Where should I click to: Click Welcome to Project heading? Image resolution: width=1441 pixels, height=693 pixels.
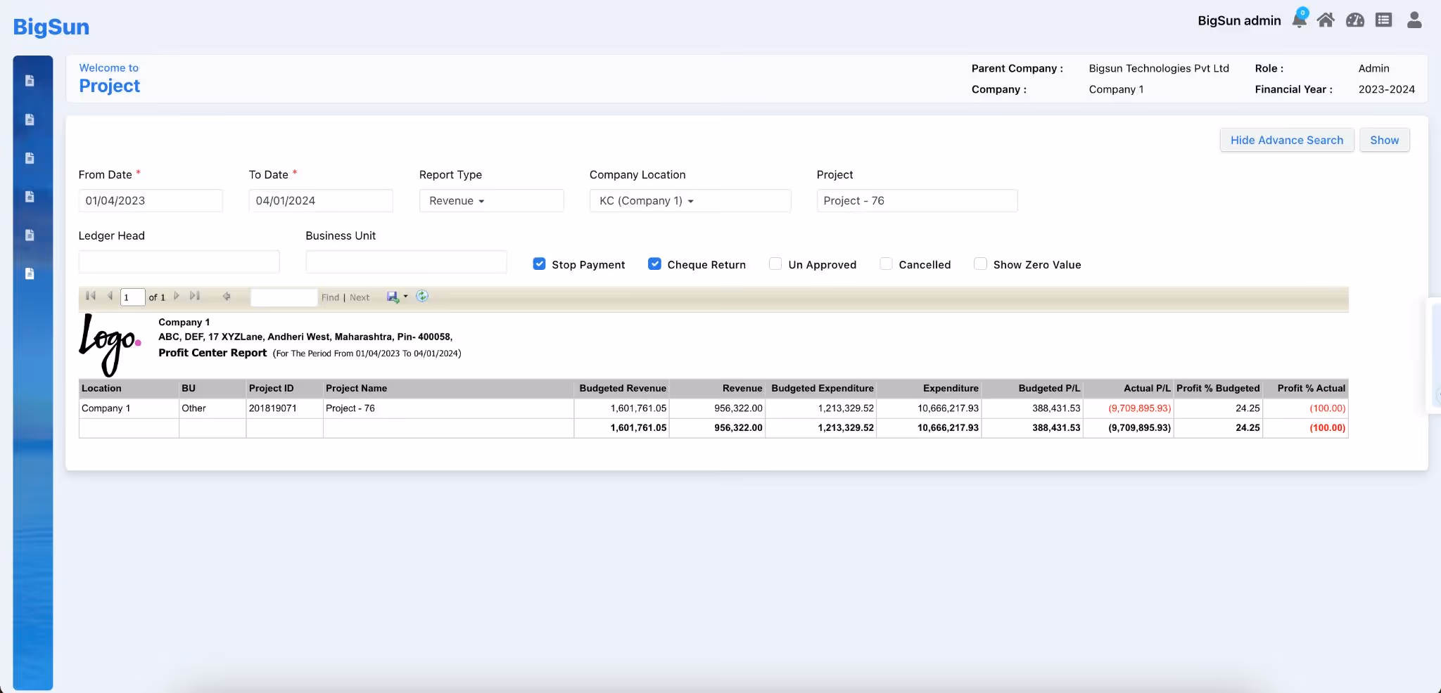coord(109,78)
